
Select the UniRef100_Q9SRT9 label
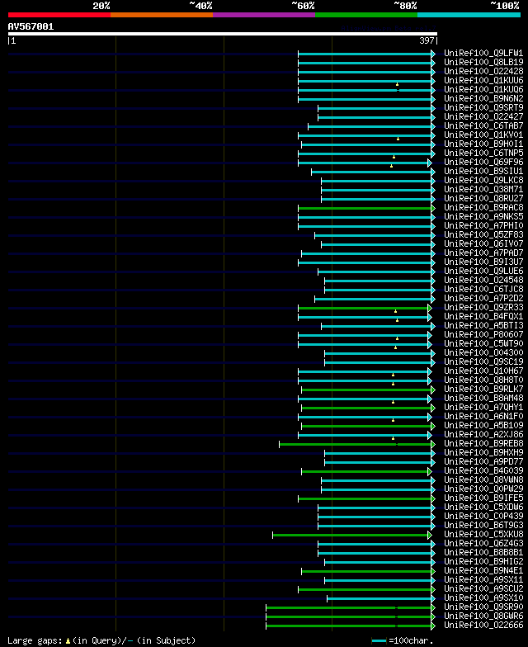coord(483,107)
